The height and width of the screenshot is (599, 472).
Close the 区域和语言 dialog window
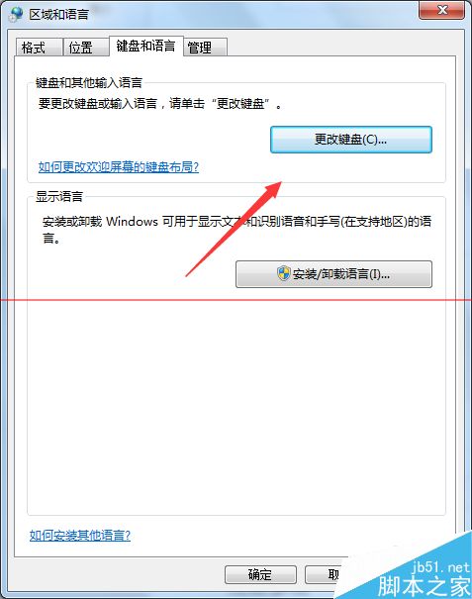[x=442, y=10]
